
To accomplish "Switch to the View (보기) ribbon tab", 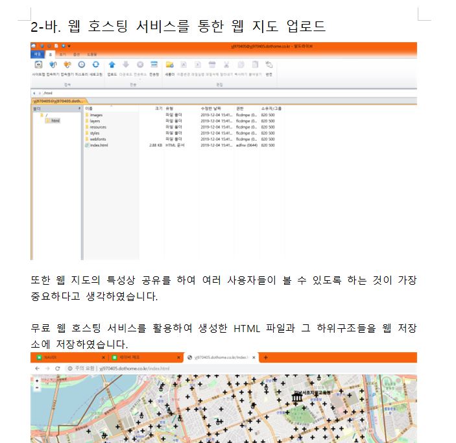I will point(63,54).
